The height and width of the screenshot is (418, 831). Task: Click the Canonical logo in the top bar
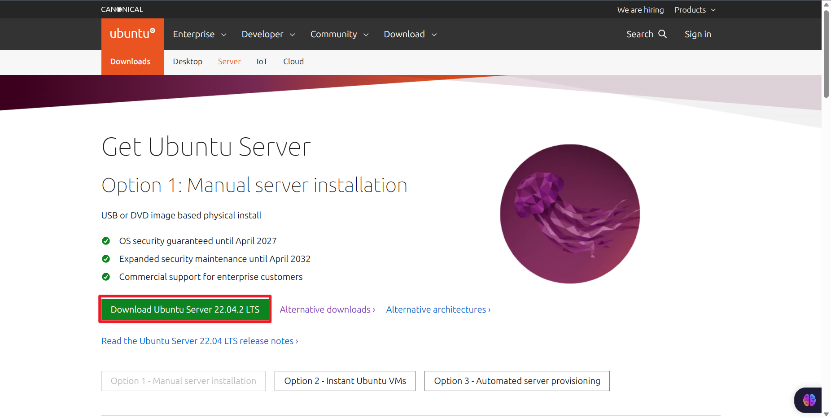coord(122,9)
